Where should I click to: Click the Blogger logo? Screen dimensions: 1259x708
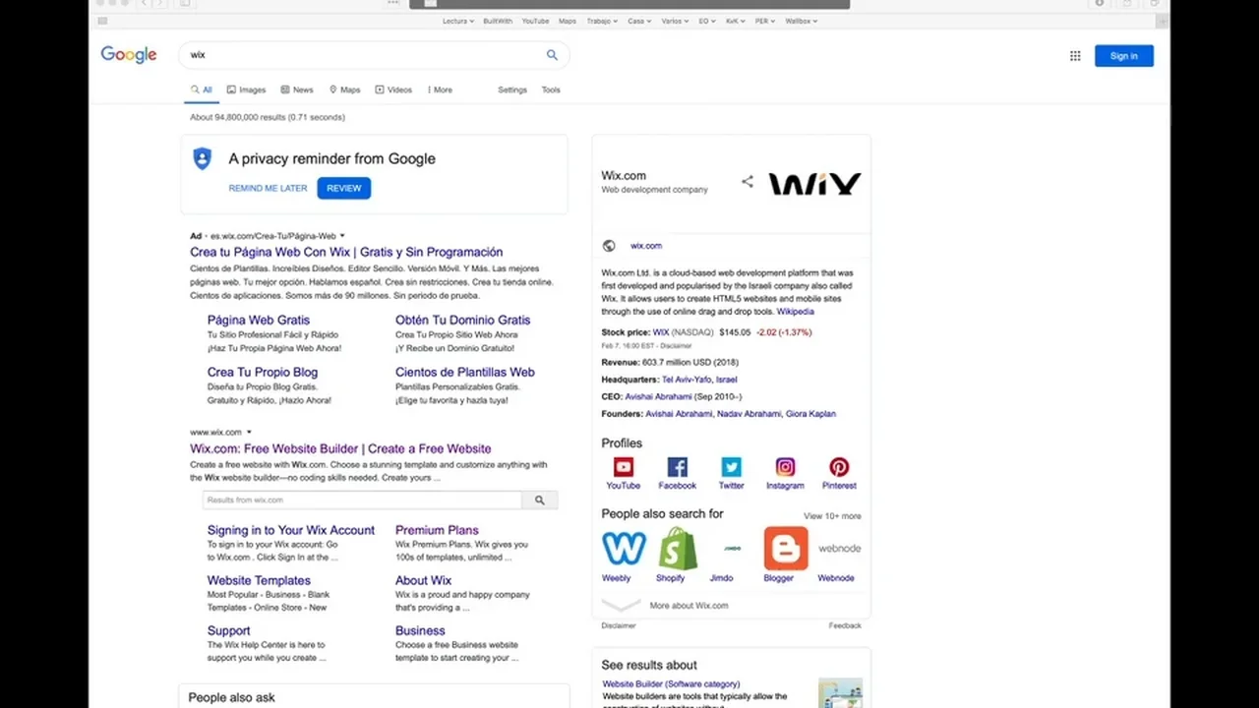click(x=786, y=549)
